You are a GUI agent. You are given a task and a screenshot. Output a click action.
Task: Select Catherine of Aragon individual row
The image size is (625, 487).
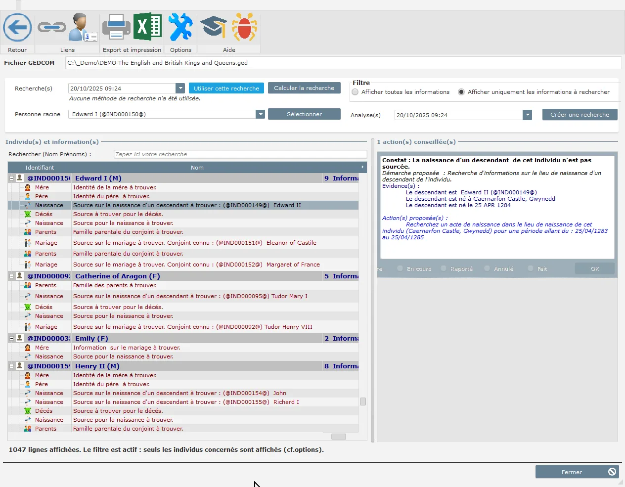point(118,276)
